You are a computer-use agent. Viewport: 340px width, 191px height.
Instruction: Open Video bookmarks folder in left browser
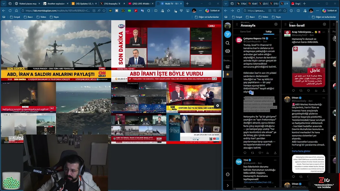(x=41, y=17)
